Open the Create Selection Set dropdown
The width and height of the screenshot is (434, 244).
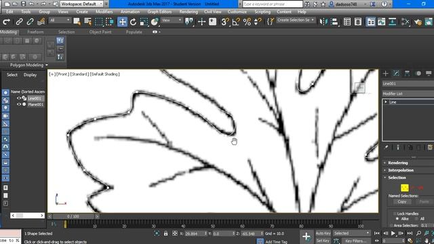tap(296, 20)
